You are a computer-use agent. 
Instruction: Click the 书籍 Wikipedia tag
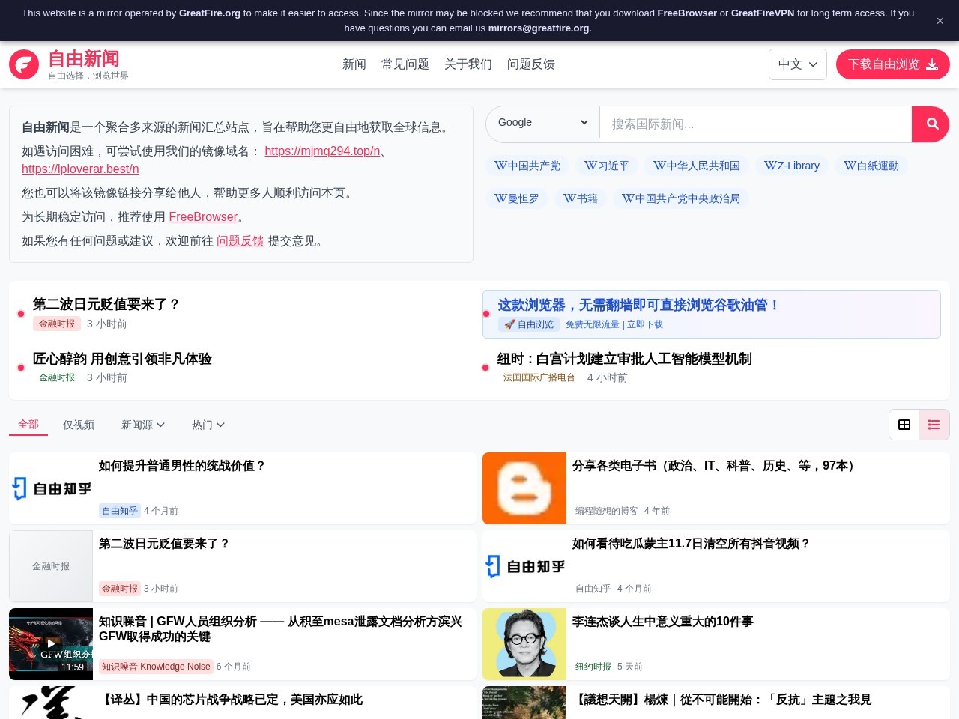pyautogui.click(x=581, y=198)
